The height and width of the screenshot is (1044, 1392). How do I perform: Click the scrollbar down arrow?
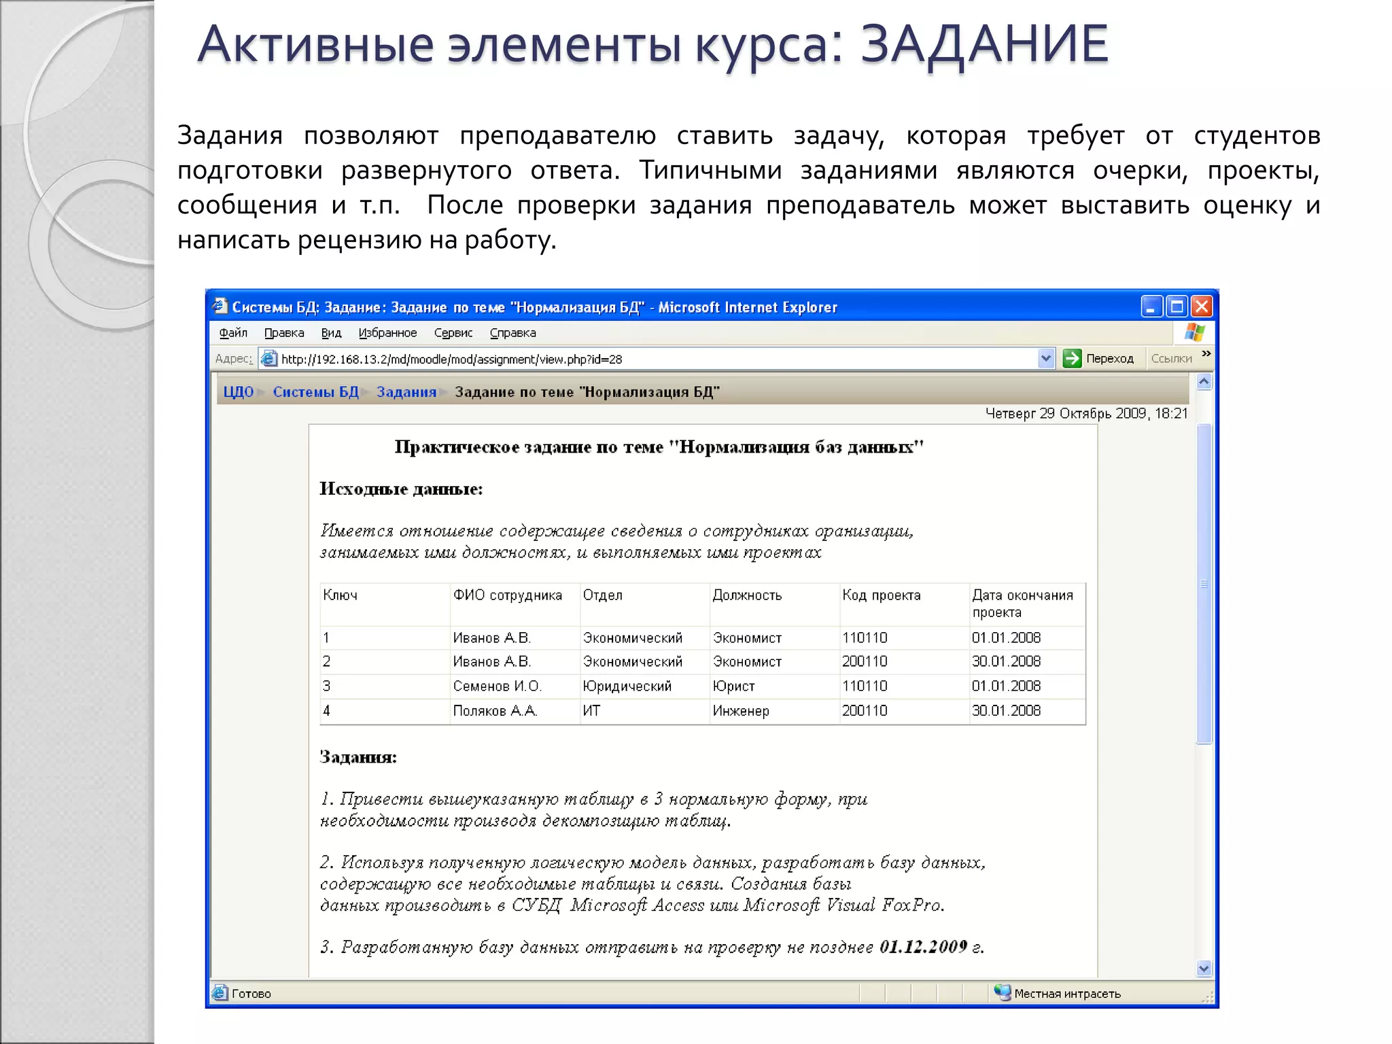[x=1204, y=969]
